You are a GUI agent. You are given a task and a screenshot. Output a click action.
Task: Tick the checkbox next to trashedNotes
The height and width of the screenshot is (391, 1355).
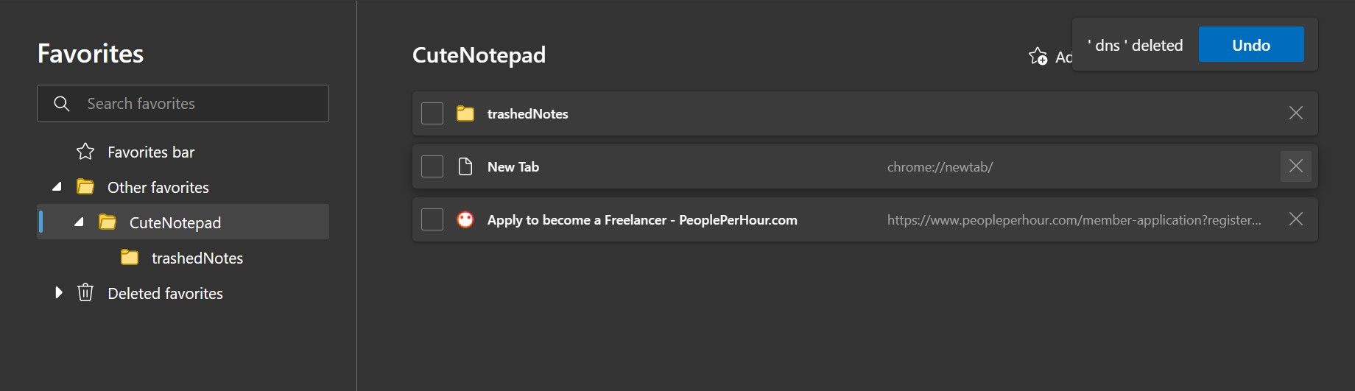(432, 113)
